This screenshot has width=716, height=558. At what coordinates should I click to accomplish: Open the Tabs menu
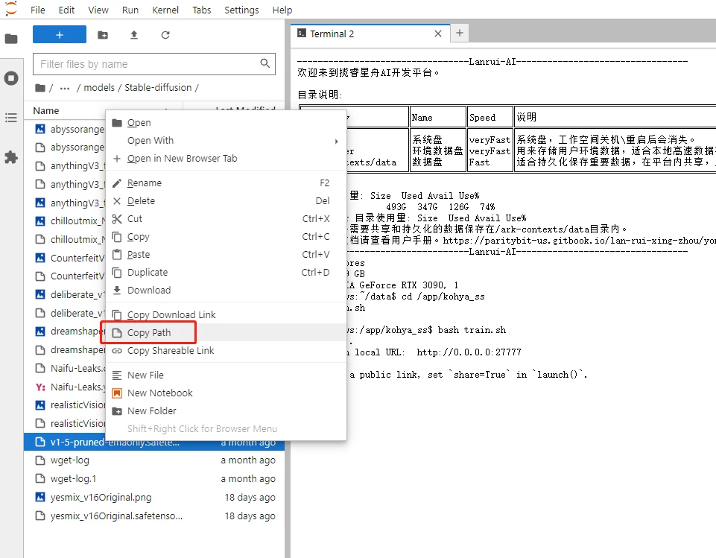point(201,10)
